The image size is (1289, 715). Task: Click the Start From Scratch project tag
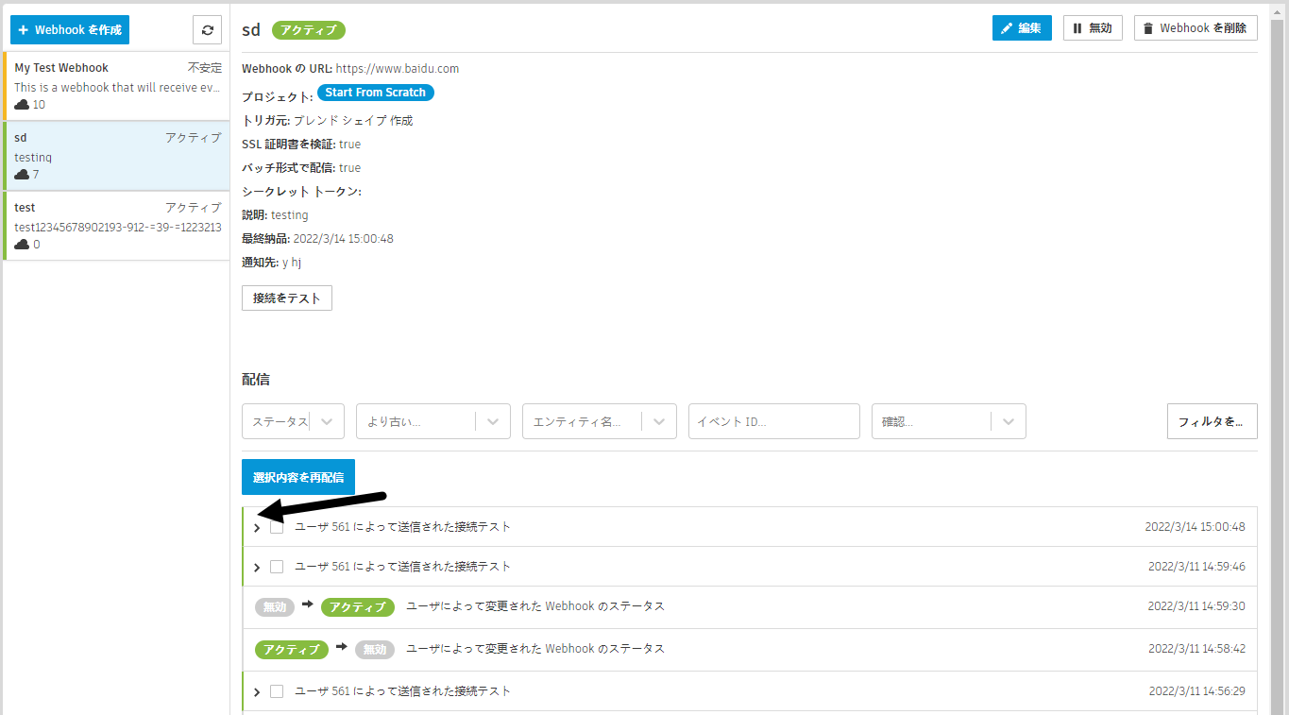376,93
